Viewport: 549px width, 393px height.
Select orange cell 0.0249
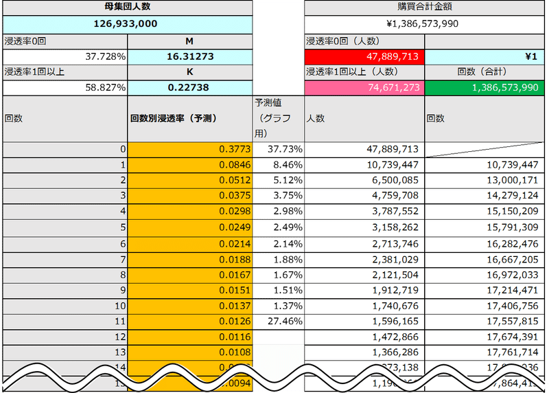click(190, 228)
